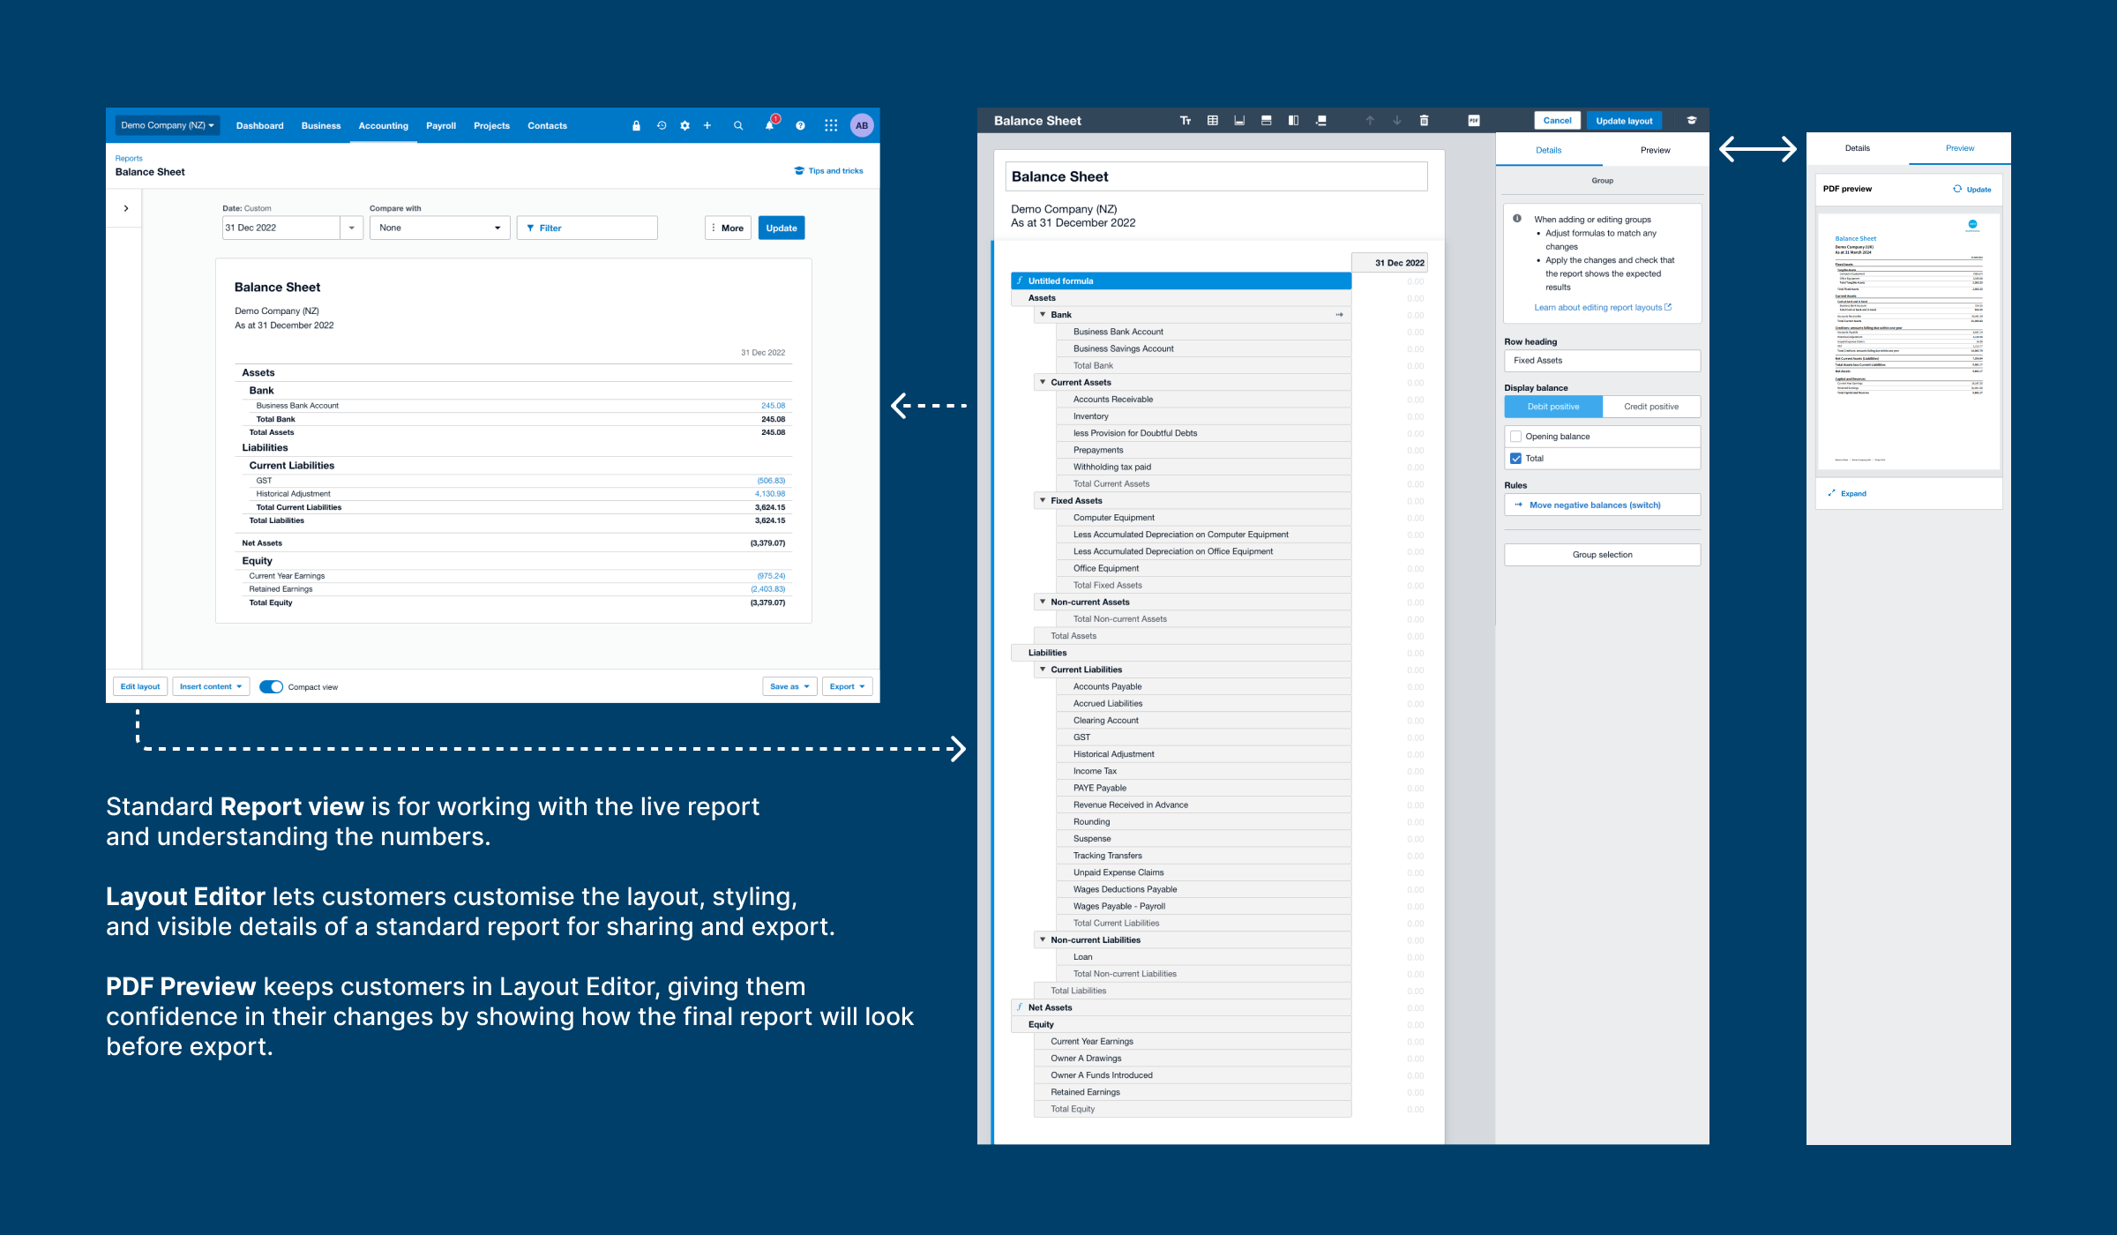Click the Group selection button
Viewport: 2117px width, 1235px height.
(x=1602, y=555)
